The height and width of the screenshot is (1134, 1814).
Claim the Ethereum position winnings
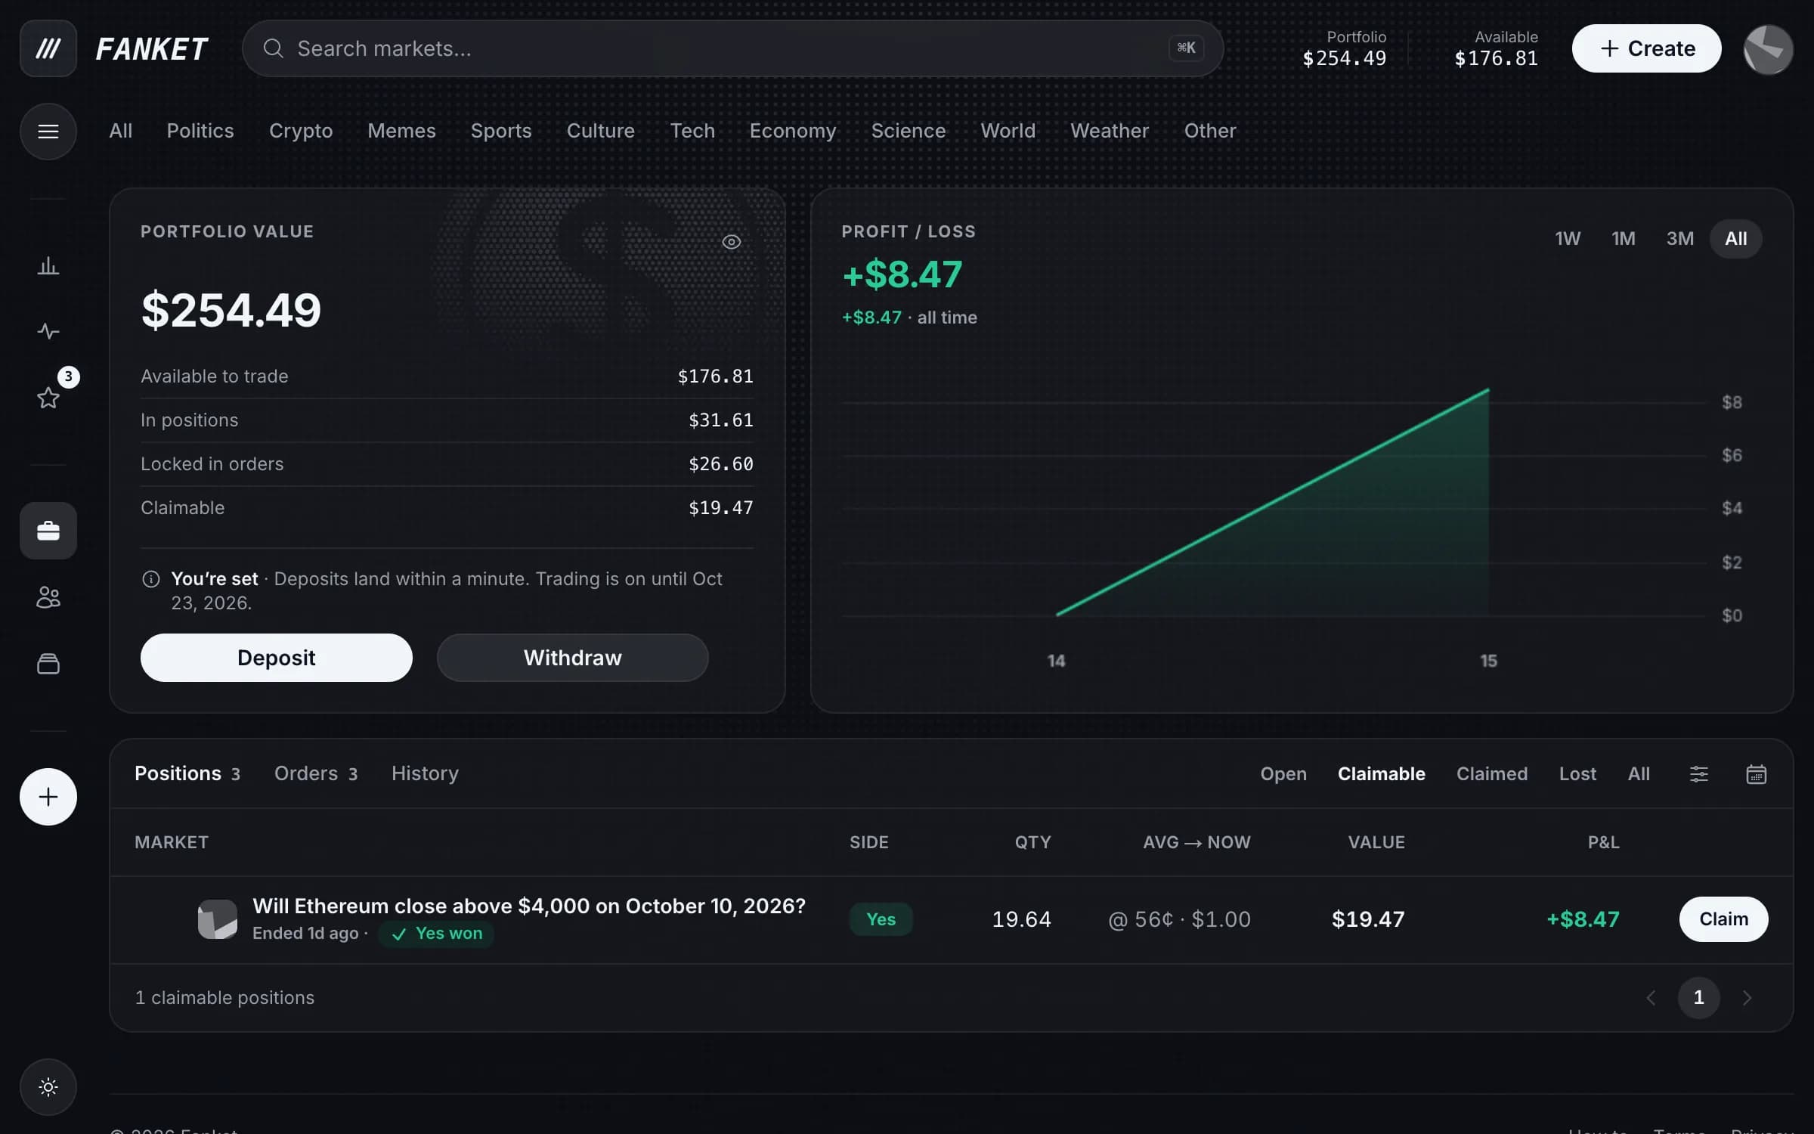point(1723,919)
